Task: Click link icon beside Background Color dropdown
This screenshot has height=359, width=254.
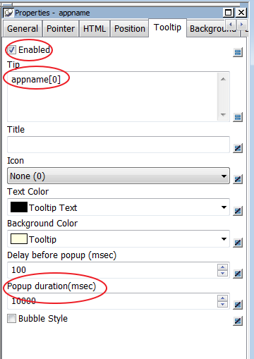Action: point(238,243)
